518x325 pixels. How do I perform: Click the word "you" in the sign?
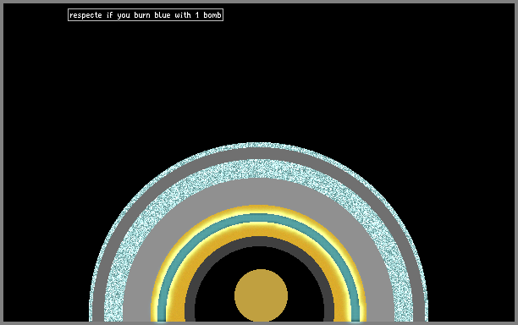124,15
